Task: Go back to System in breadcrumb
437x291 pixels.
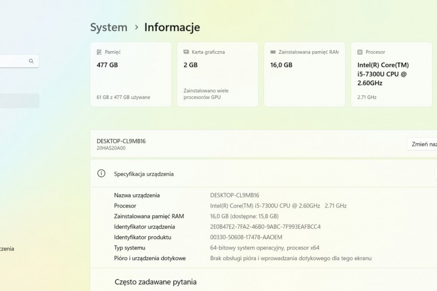Action: tap(109, 27)
